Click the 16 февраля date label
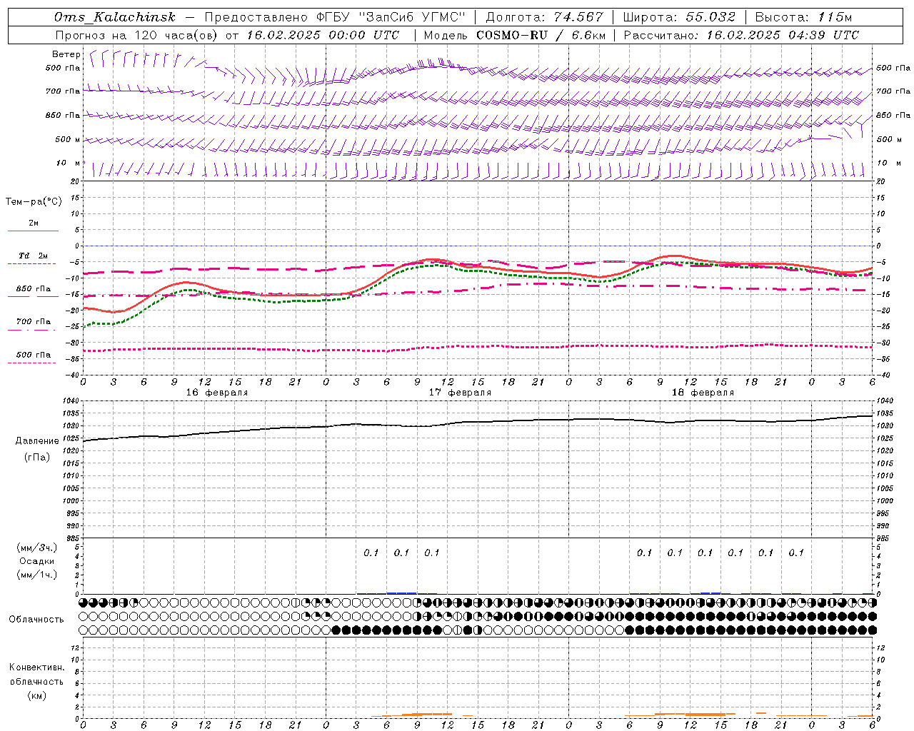914x731 pixels. (x=217, y=393)
